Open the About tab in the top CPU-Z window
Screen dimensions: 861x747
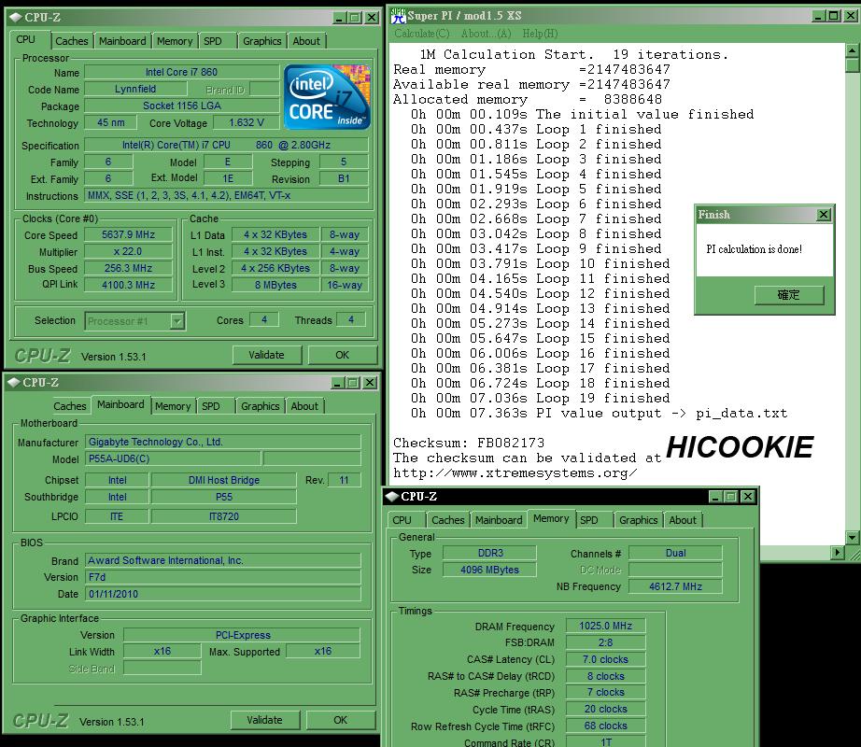click(x=306, y=41)
